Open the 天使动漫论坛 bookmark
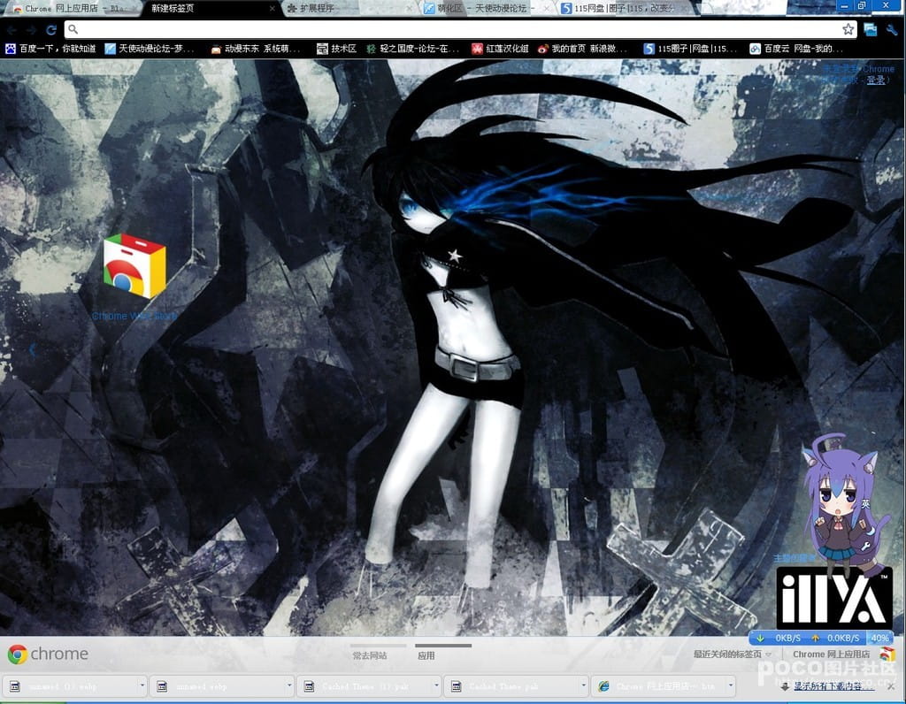 pyautogui.click(x=149, y=50)
